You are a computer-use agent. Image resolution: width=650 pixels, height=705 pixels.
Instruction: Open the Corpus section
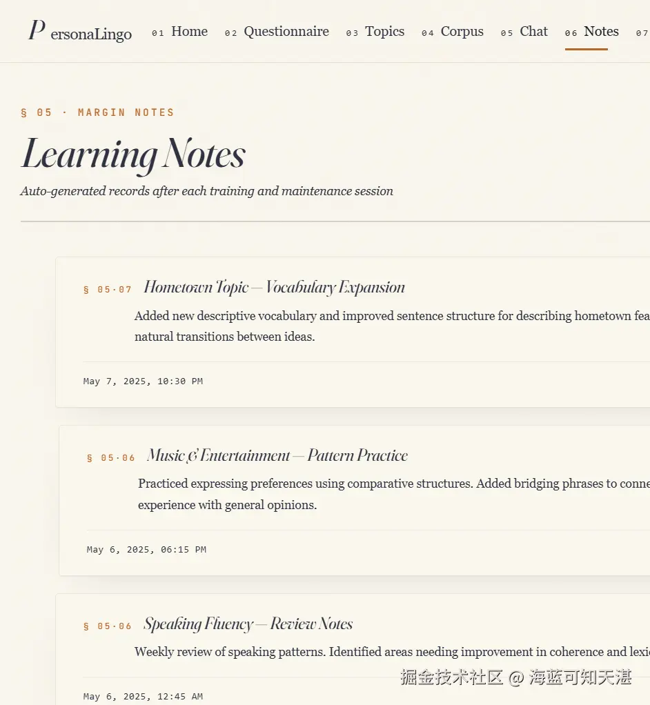tap(453, 32)
